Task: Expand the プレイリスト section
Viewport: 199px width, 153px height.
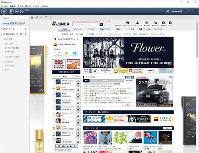Action: tap(3, 61)
